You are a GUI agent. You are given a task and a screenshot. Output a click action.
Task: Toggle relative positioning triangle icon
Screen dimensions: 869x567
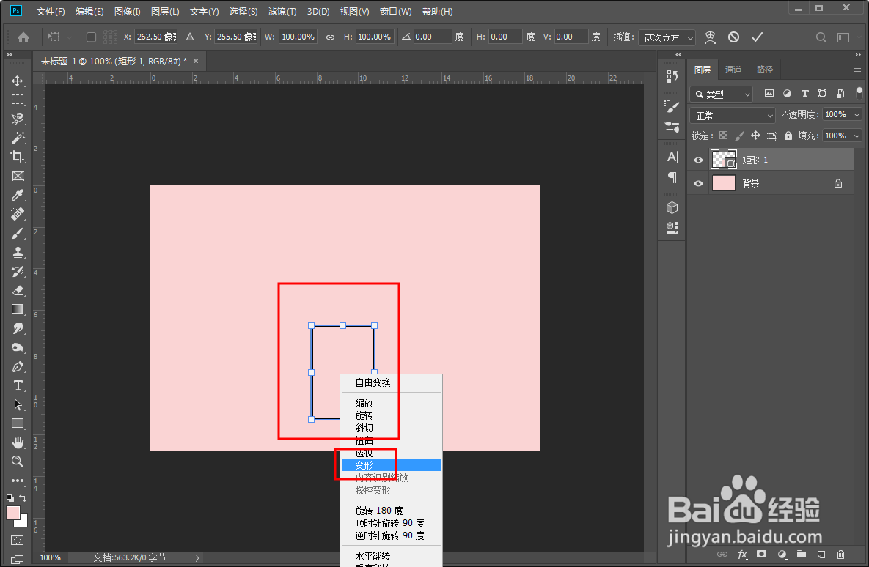click(190, 37)
